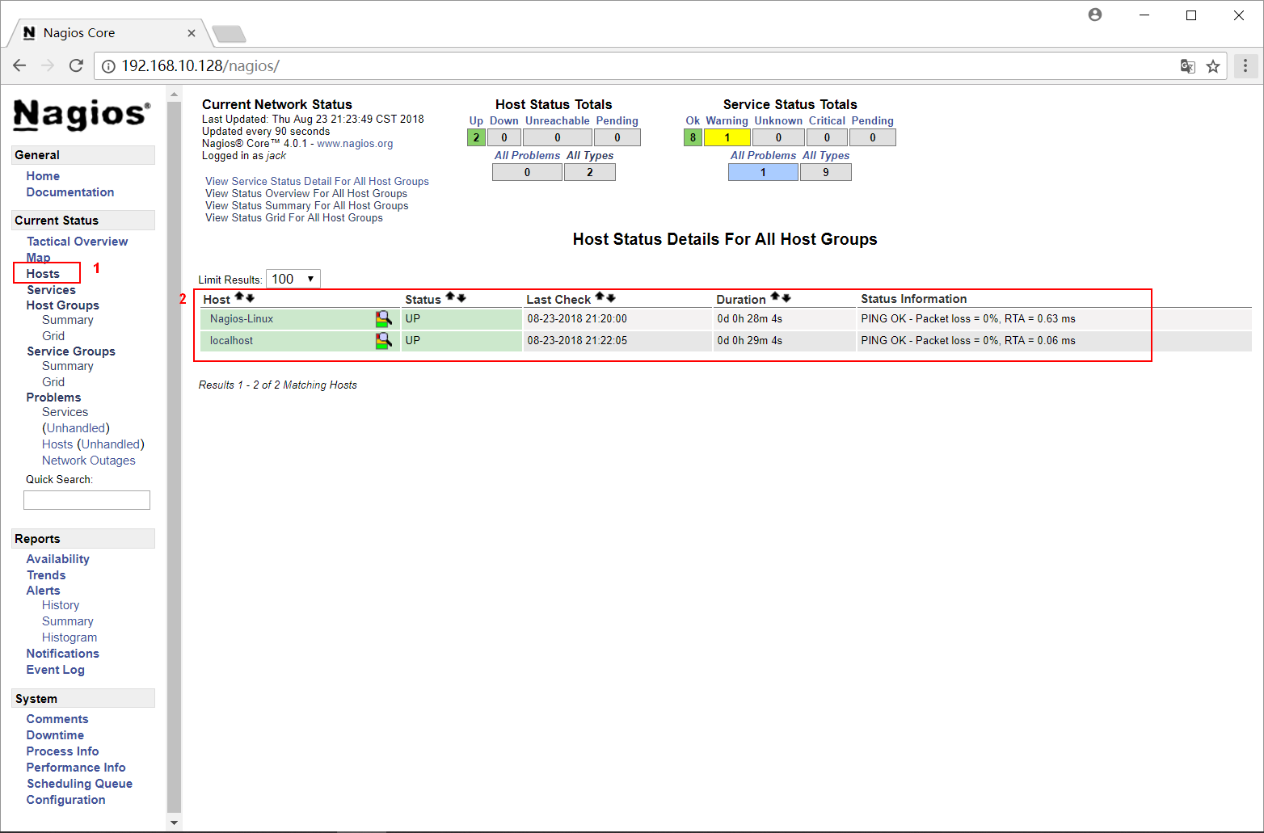Image resolution: width=1264 pixels, height=833 pixels.
Task: View service details icon for Nagios-Linux
Action: pyautogui.click(x=384, y=319)
